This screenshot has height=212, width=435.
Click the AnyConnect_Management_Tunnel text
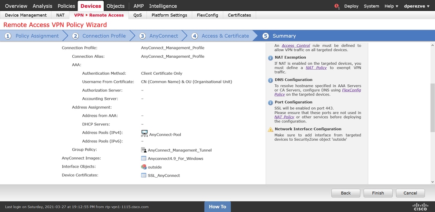point(179,150)
